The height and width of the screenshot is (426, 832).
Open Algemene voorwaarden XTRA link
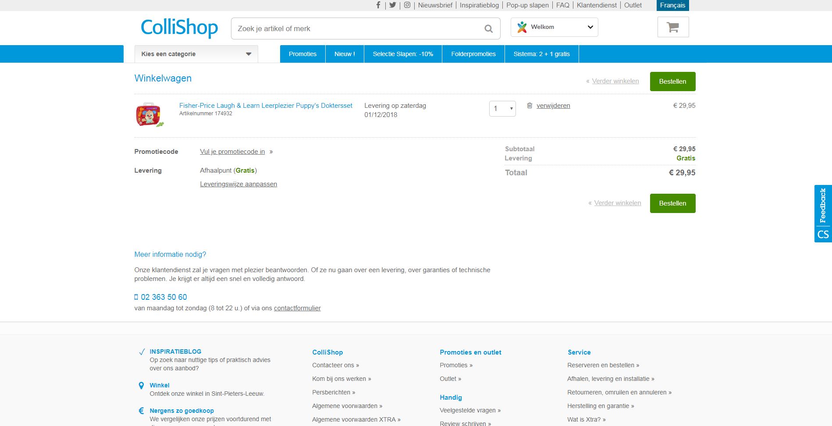point(356,419)
